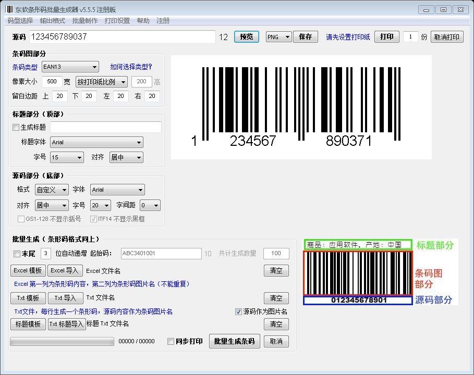Click the 标题模板 button
Image resolution: width=474 pixels, height=375 pixels.
coord(28,324)
